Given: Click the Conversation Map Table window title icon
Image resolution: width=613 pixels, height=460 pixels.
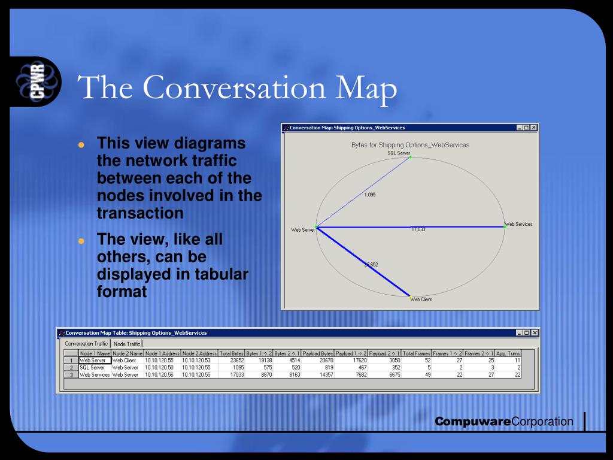Looking at the screenshot, I should pyautogui.click(x=62, y=333).
